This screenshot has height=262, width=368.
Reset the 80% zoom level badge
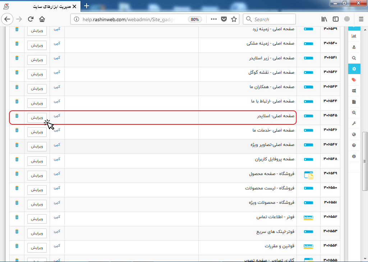coord(195,19)
